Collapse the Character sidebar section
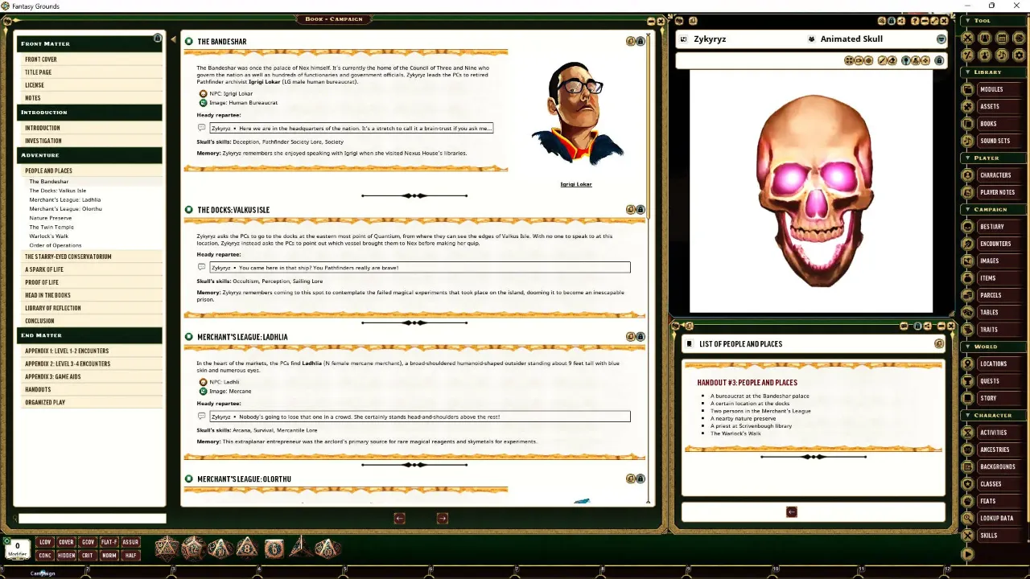 967,415
